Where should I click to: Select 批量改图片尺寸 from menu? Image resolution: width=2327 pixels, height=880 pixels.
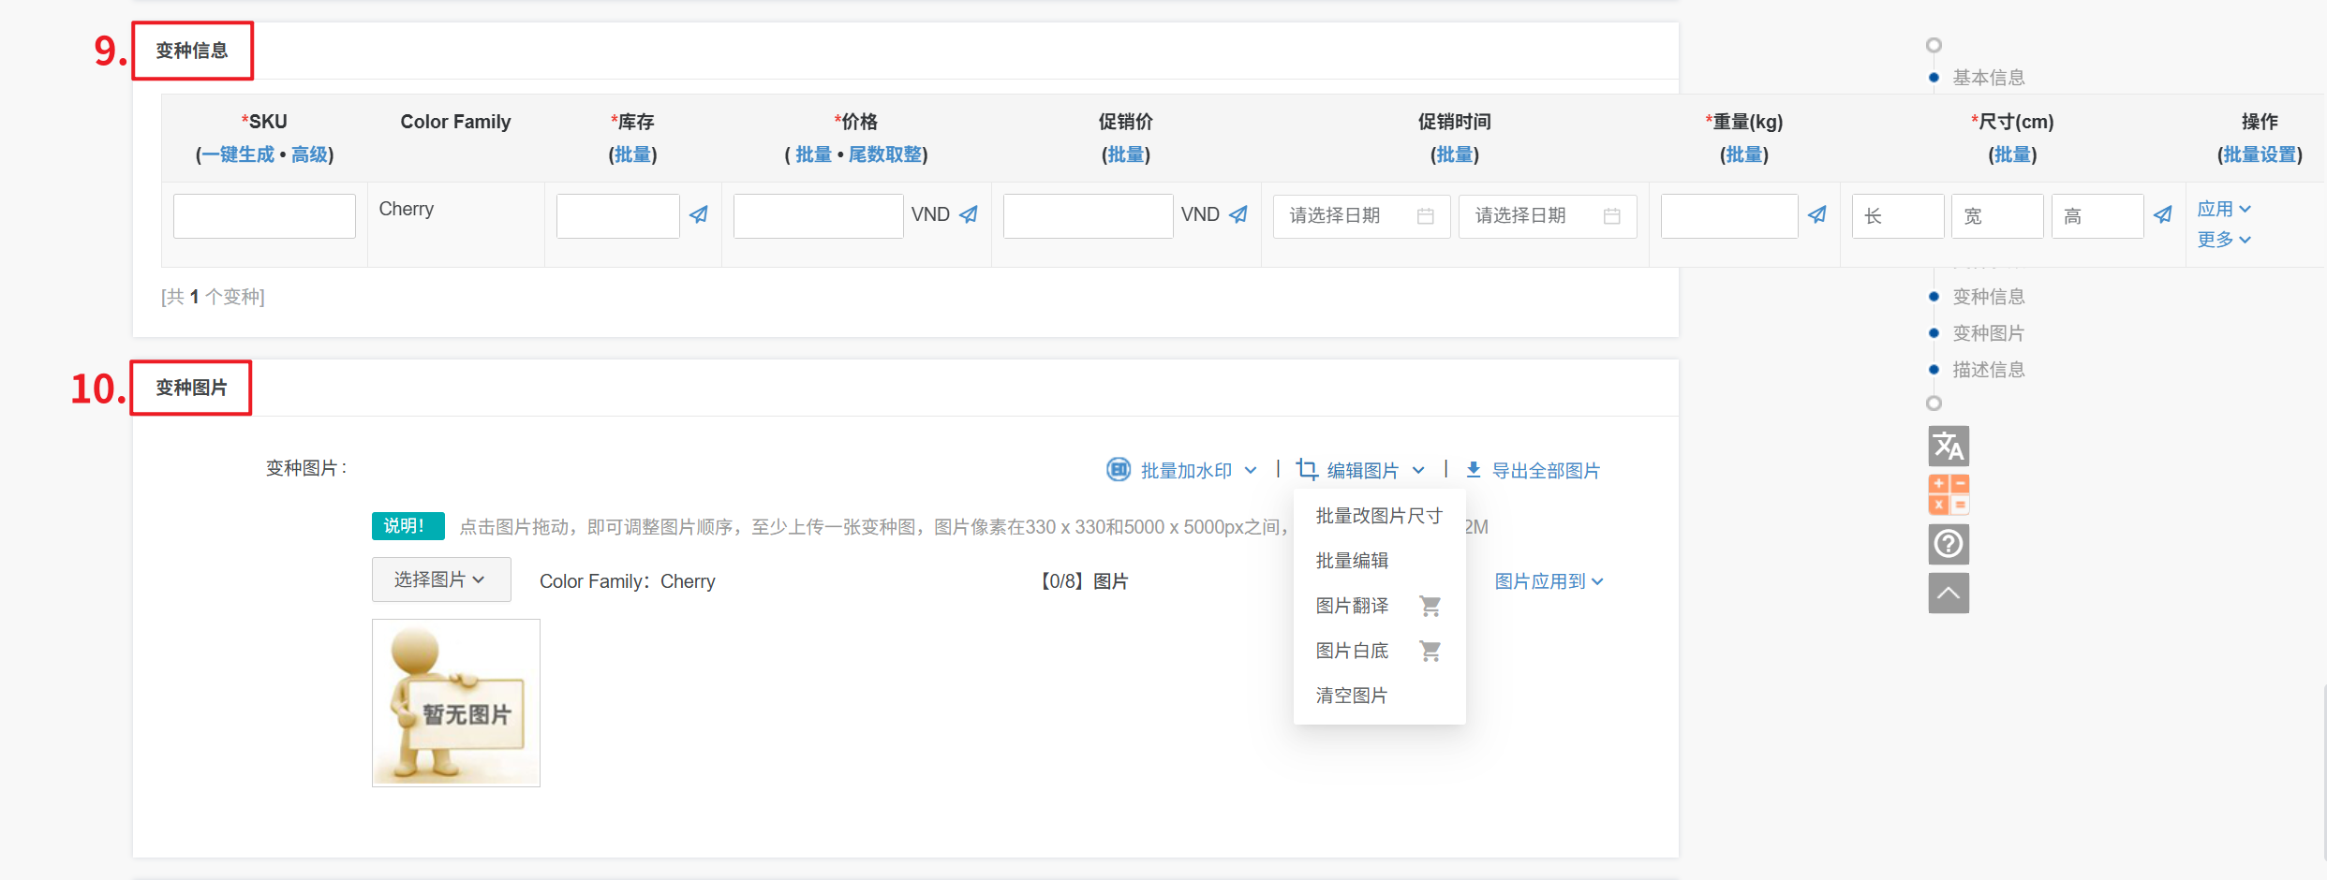point(1378,516)
